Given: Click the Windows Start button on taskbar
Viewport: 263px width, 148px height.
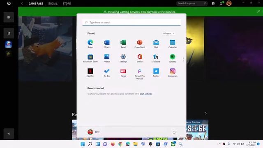Looking at the screenshot, I should pos(83,144).
